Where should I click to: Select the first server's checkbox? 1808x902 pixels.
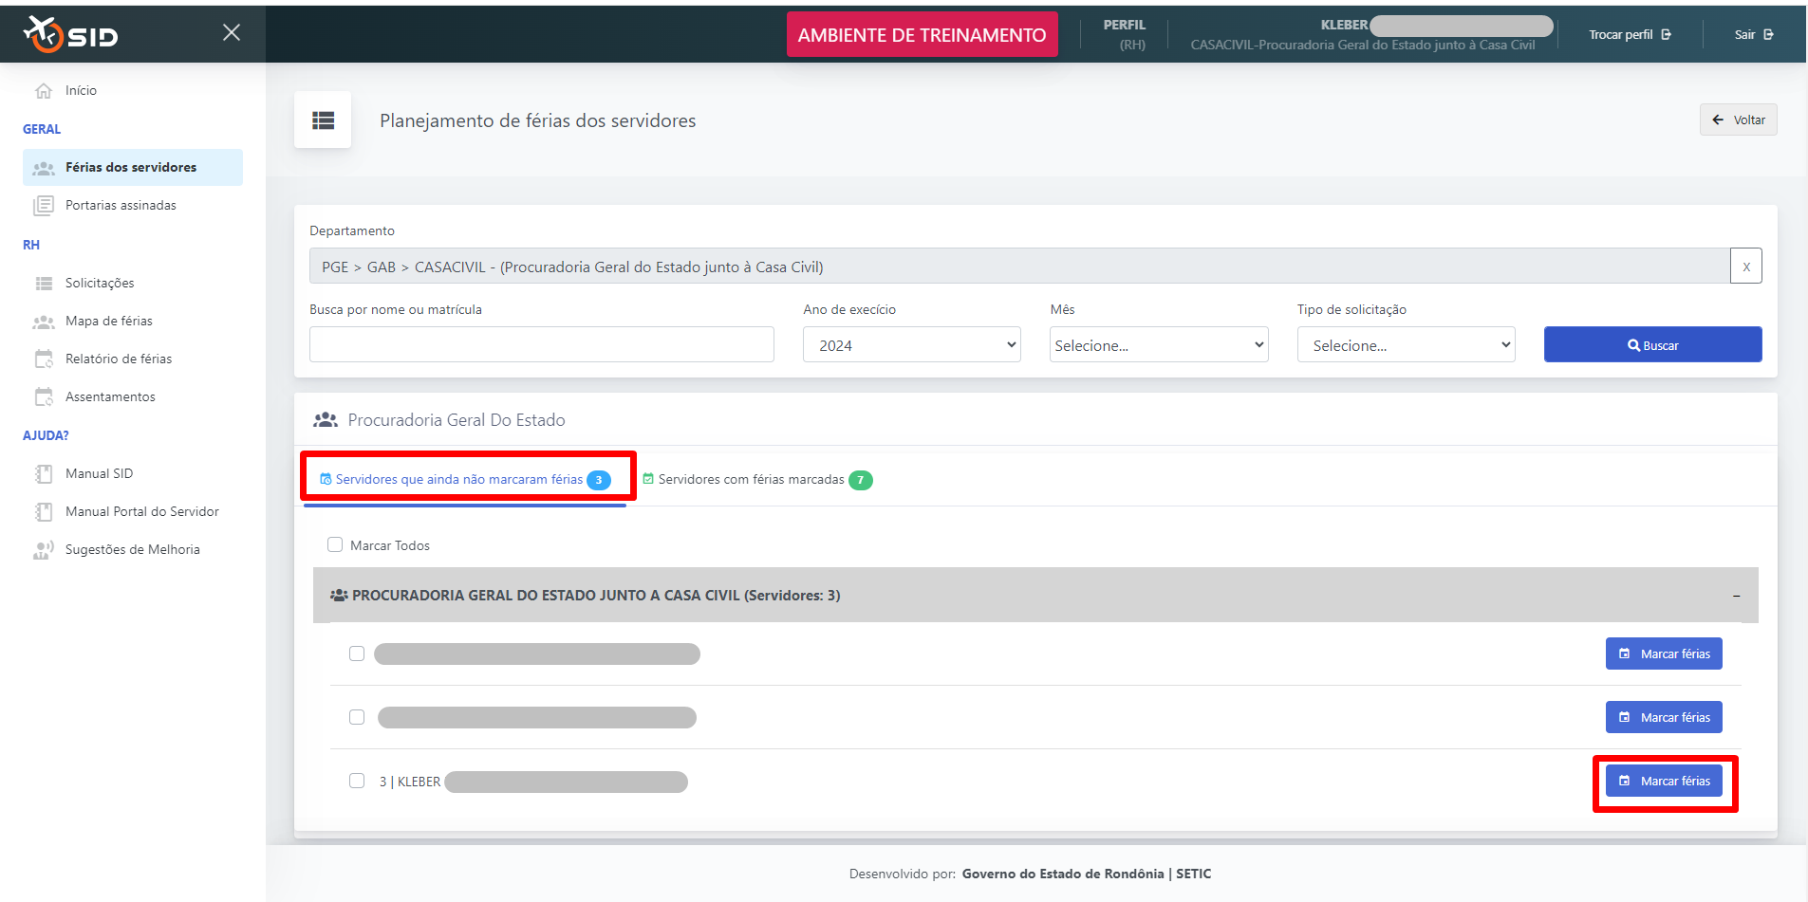coord(357,654)
